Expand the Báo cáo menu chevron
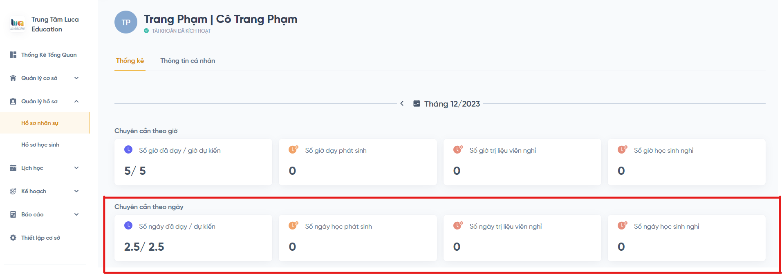Screen dimensions: 782x274 [x=76, y=214]
